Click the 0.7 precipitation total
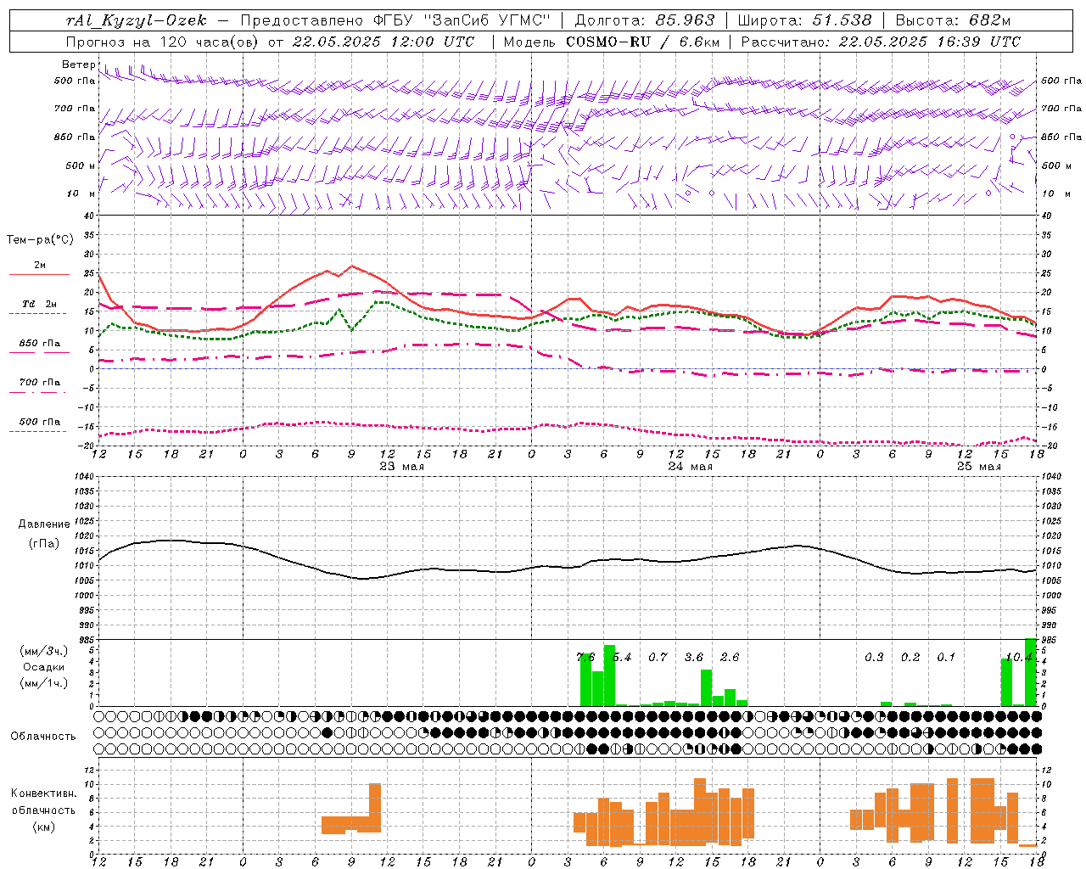The width and height of the screenshot is (1086, 869). click(658, 657)
